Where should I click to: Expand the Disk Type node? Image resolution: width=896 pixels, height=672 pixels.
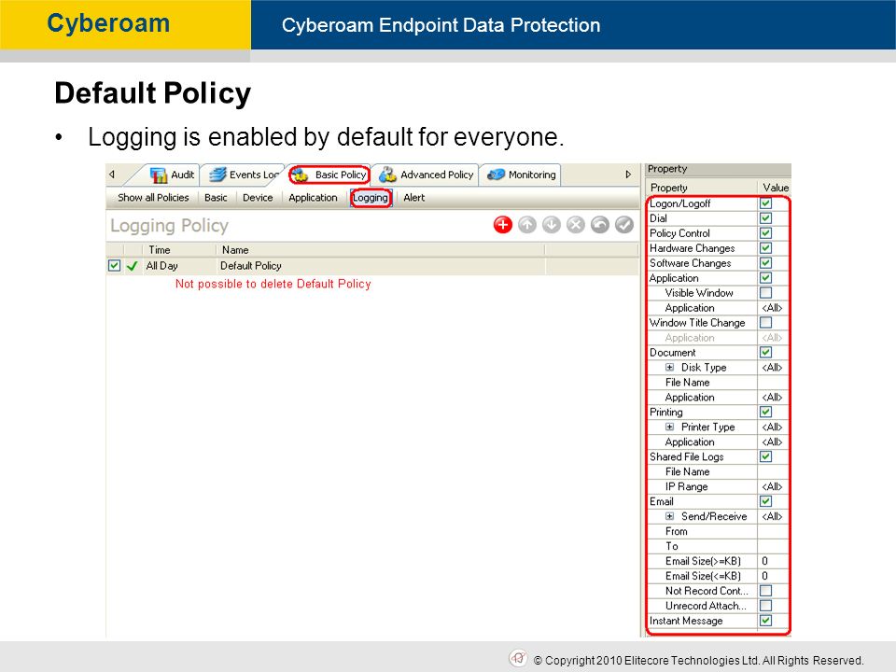coord(670,368)
